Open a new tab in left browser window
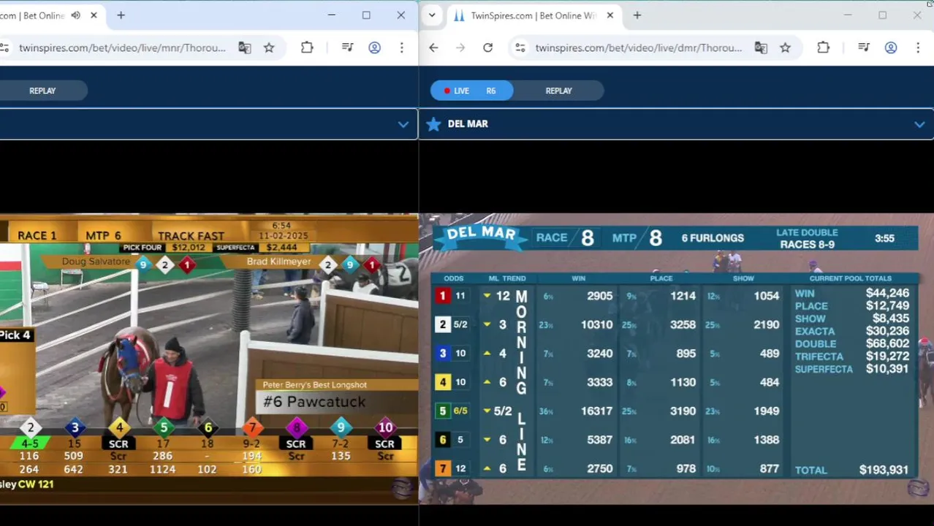934x526 pixels. coord(121,15)
